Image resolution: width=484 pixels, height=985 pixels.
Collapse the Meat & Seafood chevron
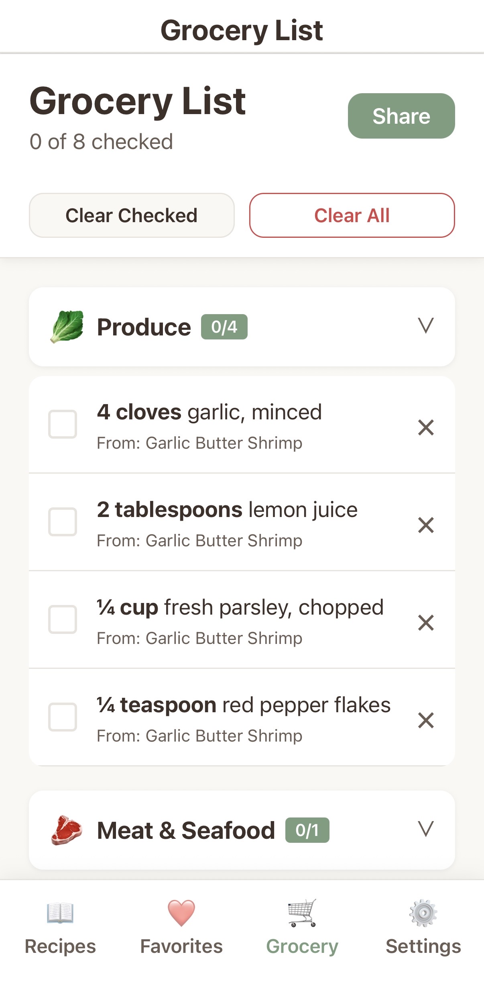pyautogui.click(x=426, y=829)
